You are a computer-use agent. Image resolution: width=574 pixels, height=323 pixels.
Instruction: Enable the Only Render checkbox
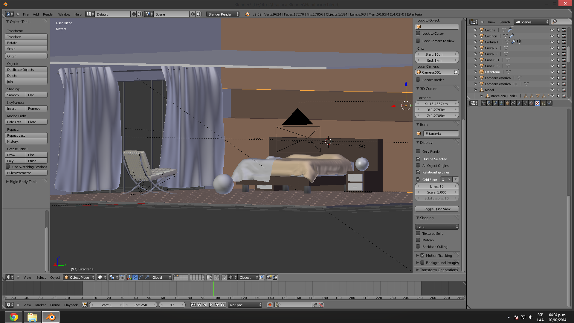point(418,151)
